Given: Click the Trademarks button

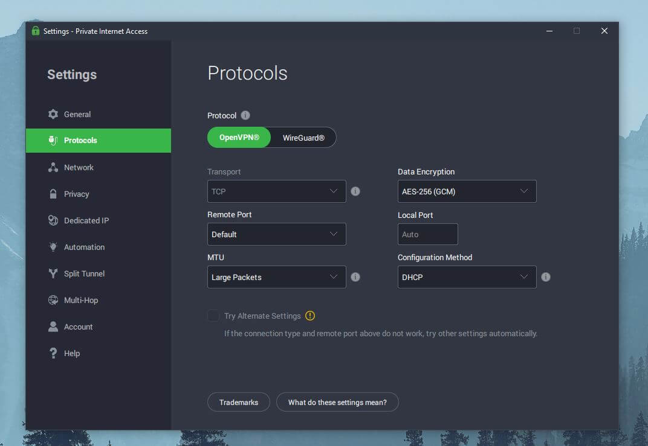Looking at the screenshot, I should coord(238,402).
